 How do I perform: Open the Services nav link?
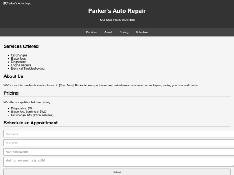point(91,32)
